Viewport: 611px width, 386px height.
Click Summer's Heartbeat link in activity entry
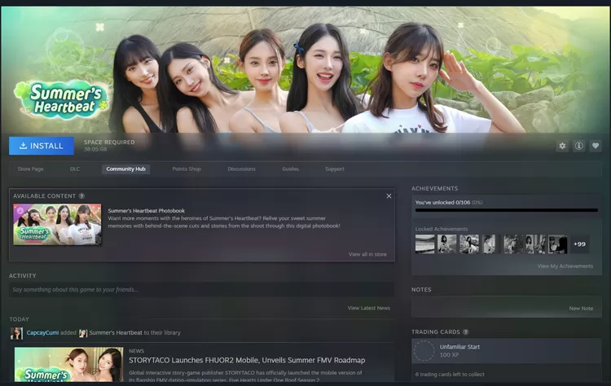116,332
